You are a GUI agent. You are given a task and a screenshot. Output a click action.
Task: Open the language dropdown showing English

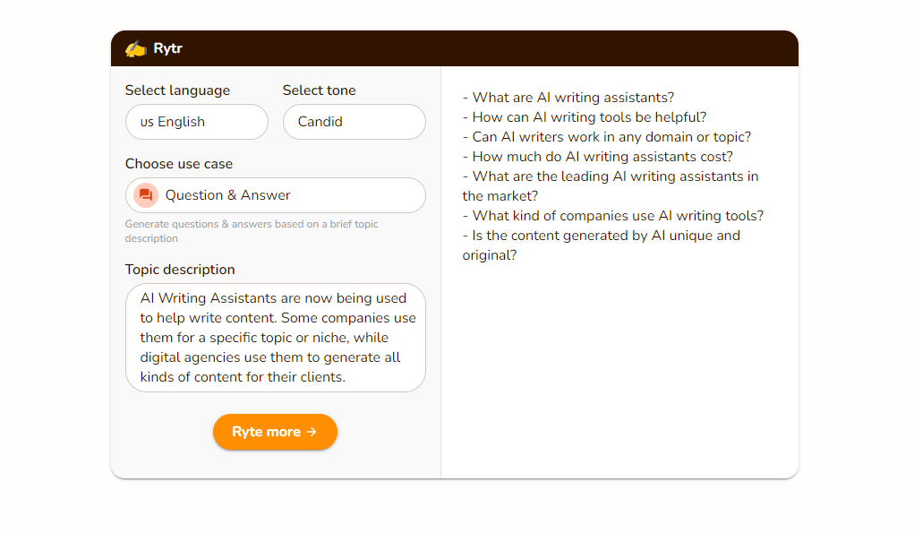[x=197, y=122]
